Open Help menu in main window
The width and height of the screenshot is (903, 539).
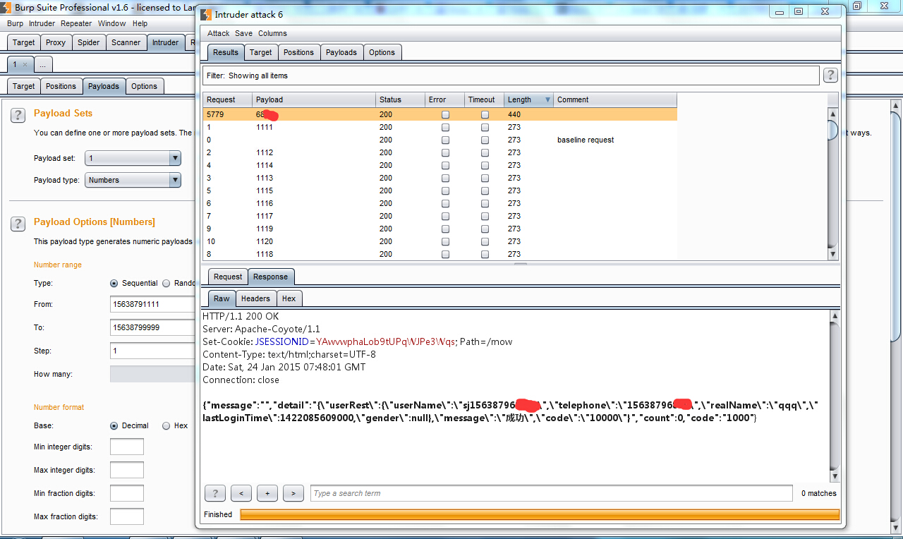[140, 23]
